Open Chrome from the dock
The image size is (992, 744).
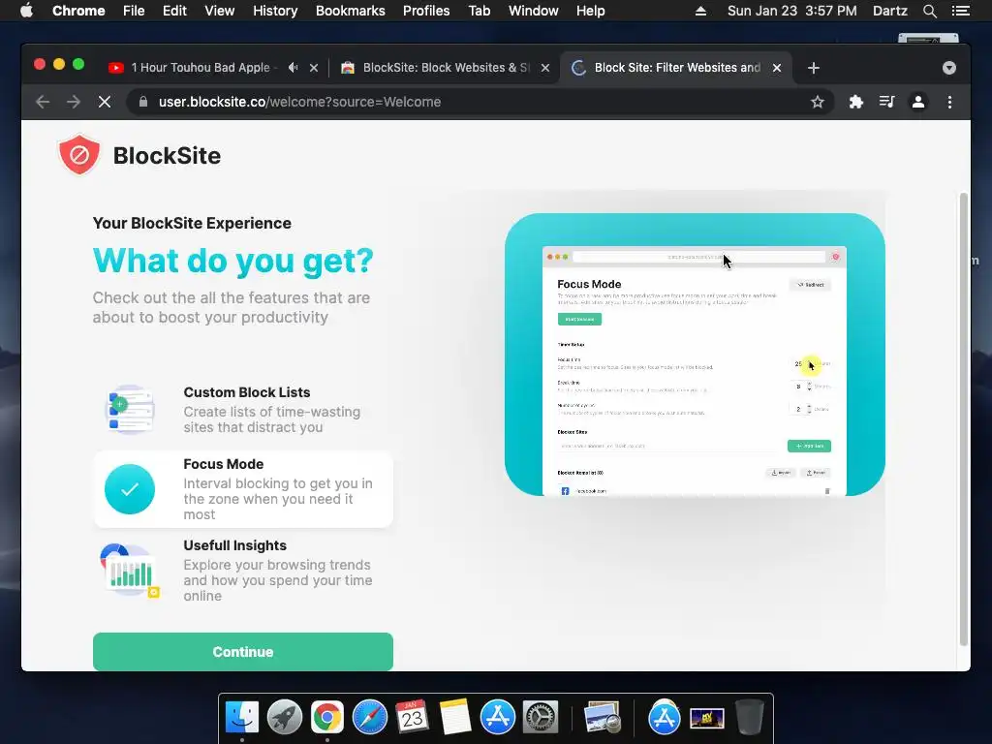(x=327, y=717)
